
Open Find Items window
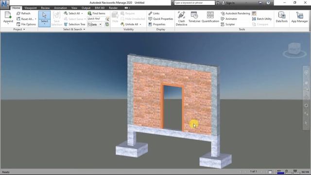coord(96,13)
